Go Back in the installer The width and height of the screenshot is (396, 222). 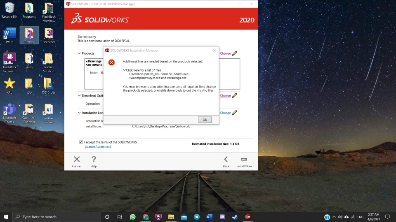pos(226,162)
